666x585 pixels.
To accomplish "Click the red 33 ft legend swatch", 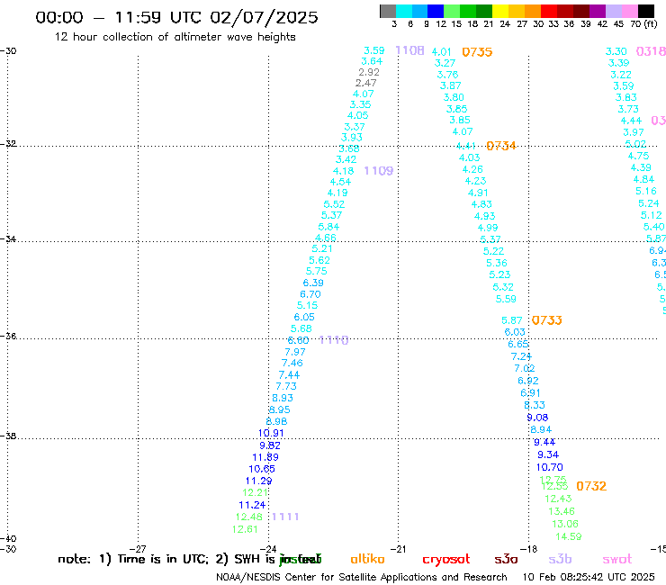I will 549,11.
